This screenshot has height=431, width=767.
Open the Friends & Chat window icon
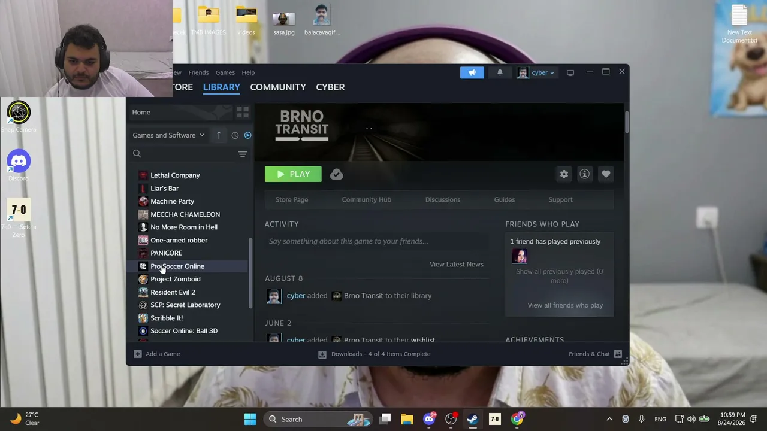coord(618,354)
